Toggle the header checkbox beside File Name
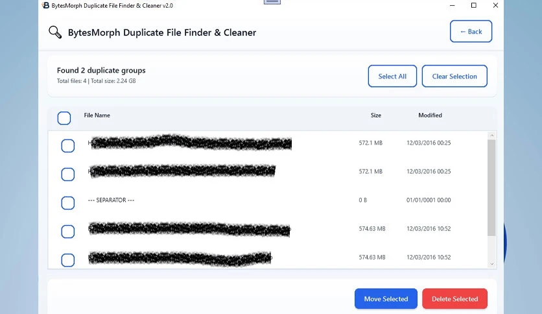This screenshot has height=314, width=542. 64,118
